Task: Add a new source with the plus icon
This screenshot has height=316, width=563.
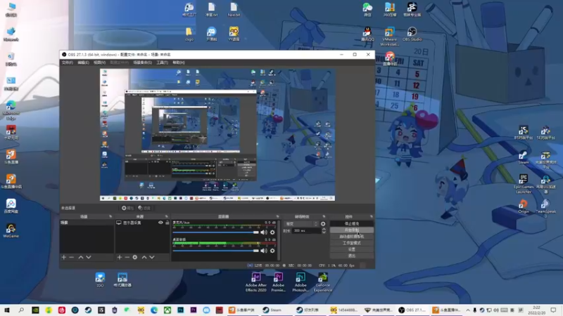Action: coord(120,257)
